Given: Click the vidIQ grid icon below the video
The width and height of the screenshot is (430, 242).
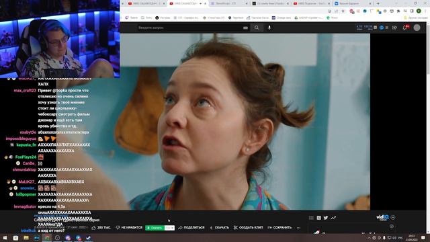Looking at the screenshot, I should (311, 218).
